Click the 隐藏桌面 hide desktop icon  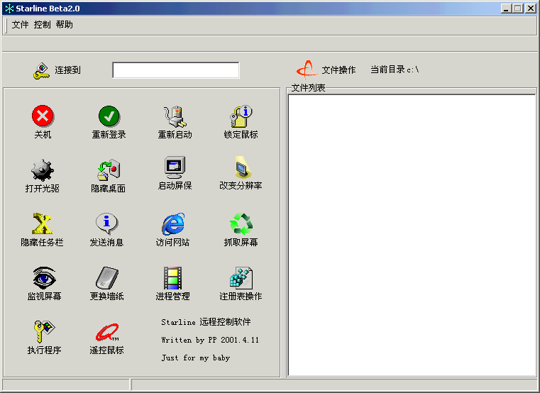point(109,170)
